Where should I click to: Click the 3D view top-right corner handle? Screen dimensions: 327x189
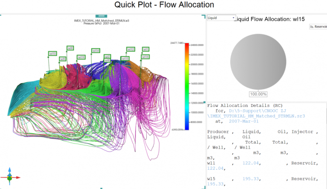point(204,15)
